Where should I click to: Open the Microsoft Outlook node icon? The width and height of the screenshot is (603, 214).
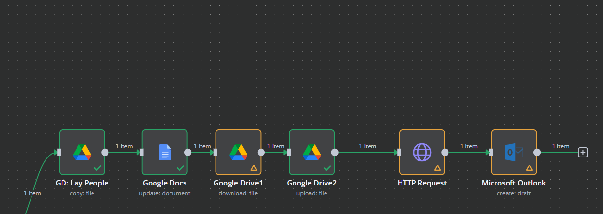point(514,152)
